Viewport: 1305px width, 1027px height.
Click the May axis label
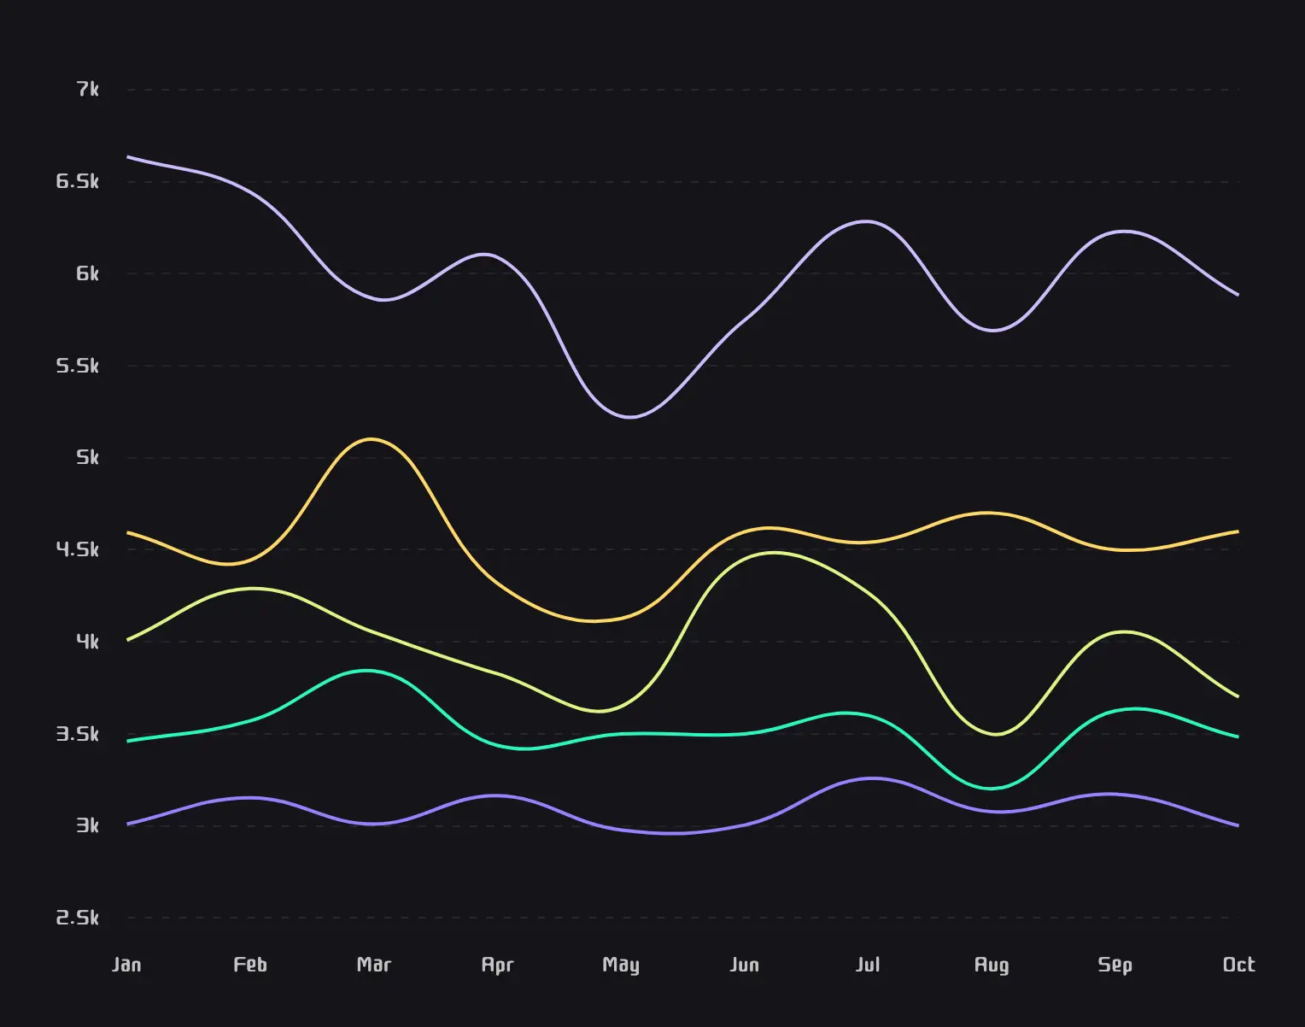point(621,964)
